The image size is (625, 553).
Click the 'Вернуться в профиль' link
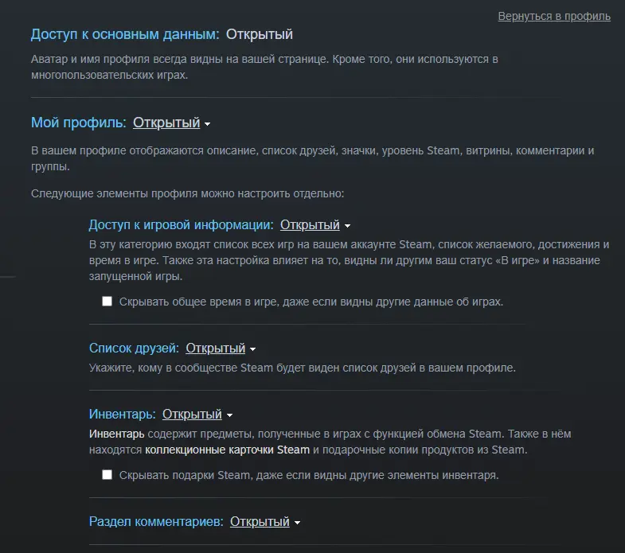pyautogui.click(x=554, y=17)
